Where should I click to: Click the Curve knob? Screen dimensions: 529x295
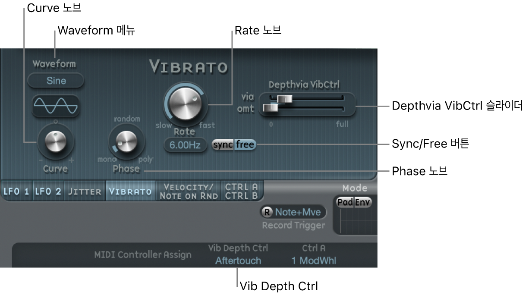(56, 143)
